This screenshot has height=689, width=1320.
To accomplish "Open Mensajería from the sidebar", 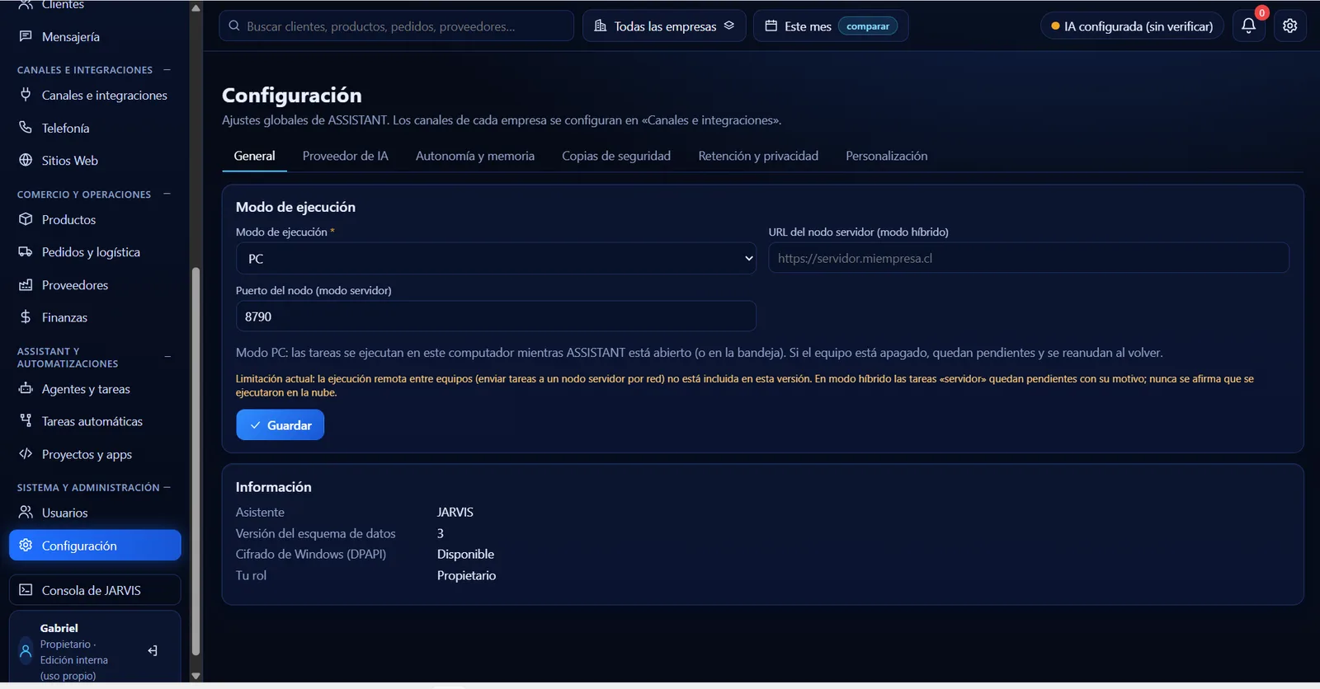I will coord(70,36).
